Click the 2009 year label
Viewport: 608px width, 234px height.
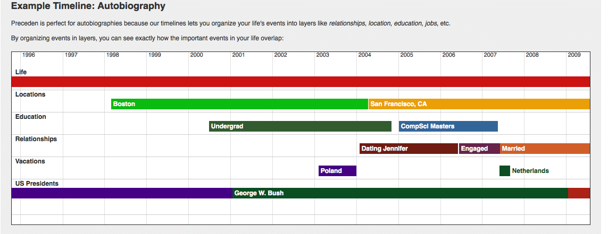pos(574,55)
